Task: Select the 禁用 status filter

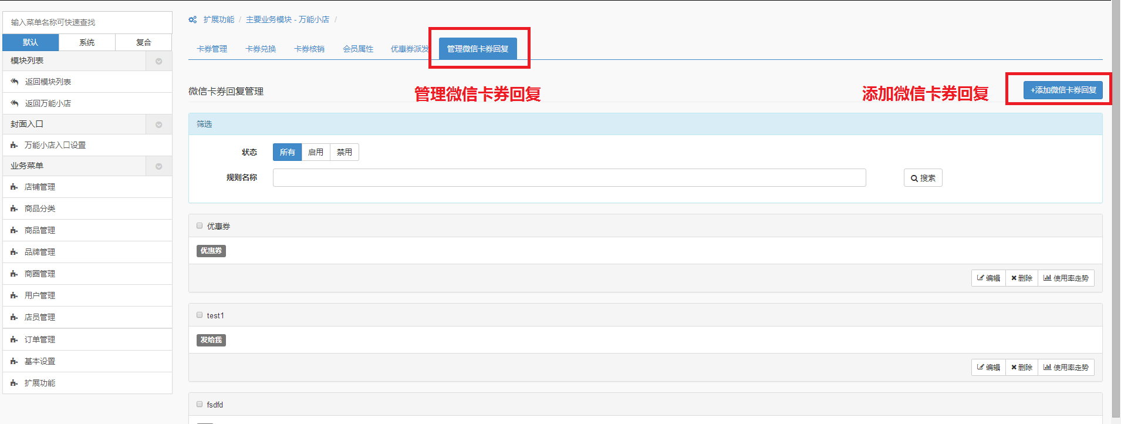Action: 345,152
